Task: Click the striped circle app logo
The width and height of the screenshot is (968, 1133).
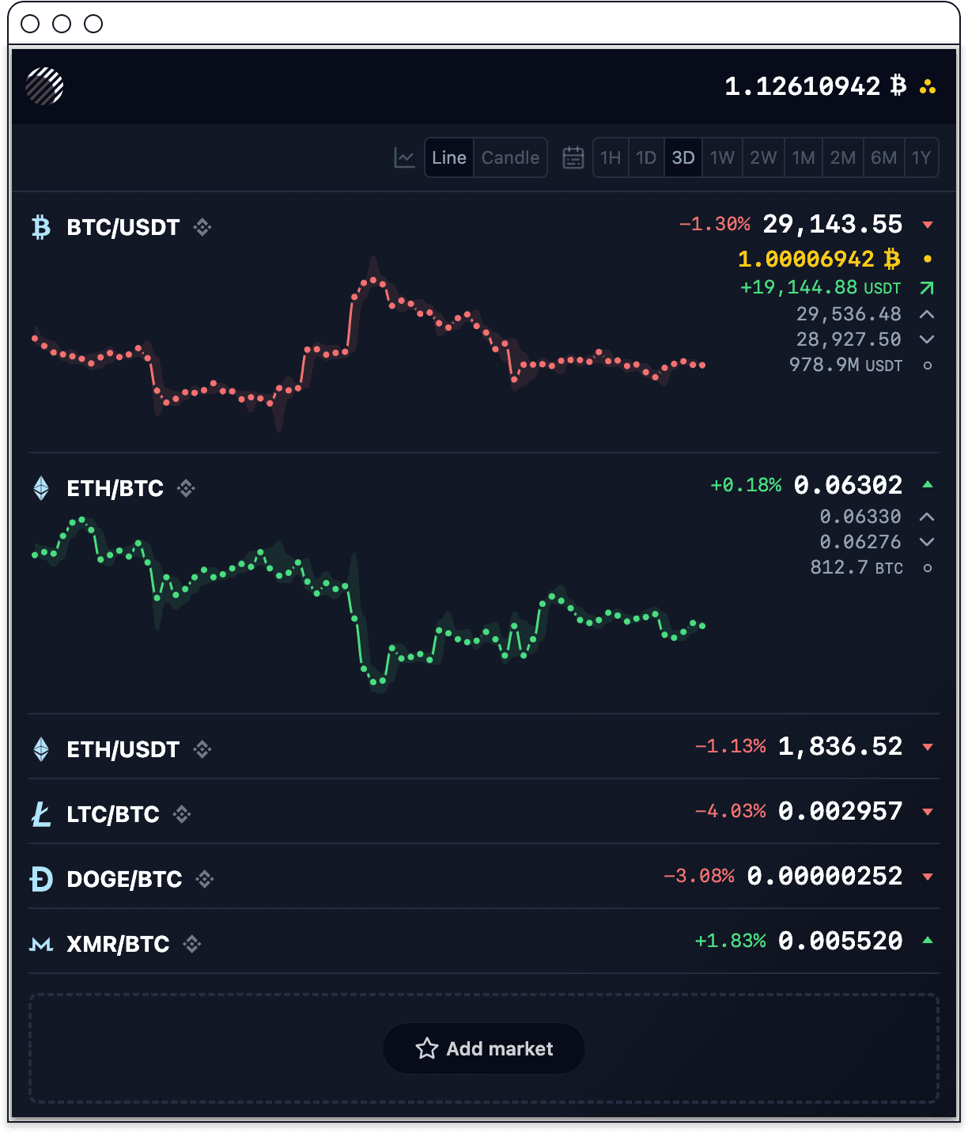Action: point(44,85)
